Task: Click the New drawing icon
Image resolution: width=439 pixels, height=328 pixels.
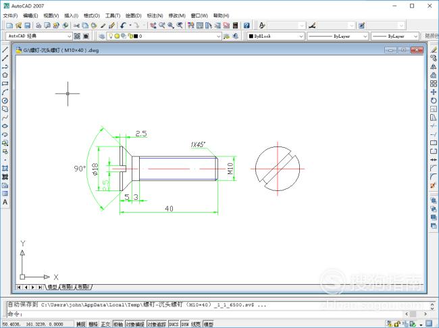Action: pyautogui.click(x=9, y=26)
